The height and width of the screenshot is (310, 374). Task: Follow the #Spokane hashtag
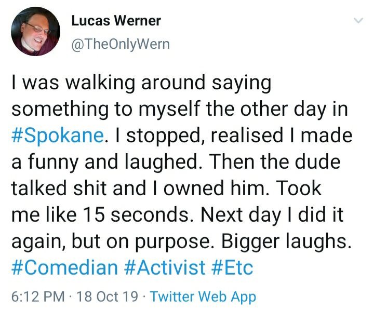pos(58,135)
